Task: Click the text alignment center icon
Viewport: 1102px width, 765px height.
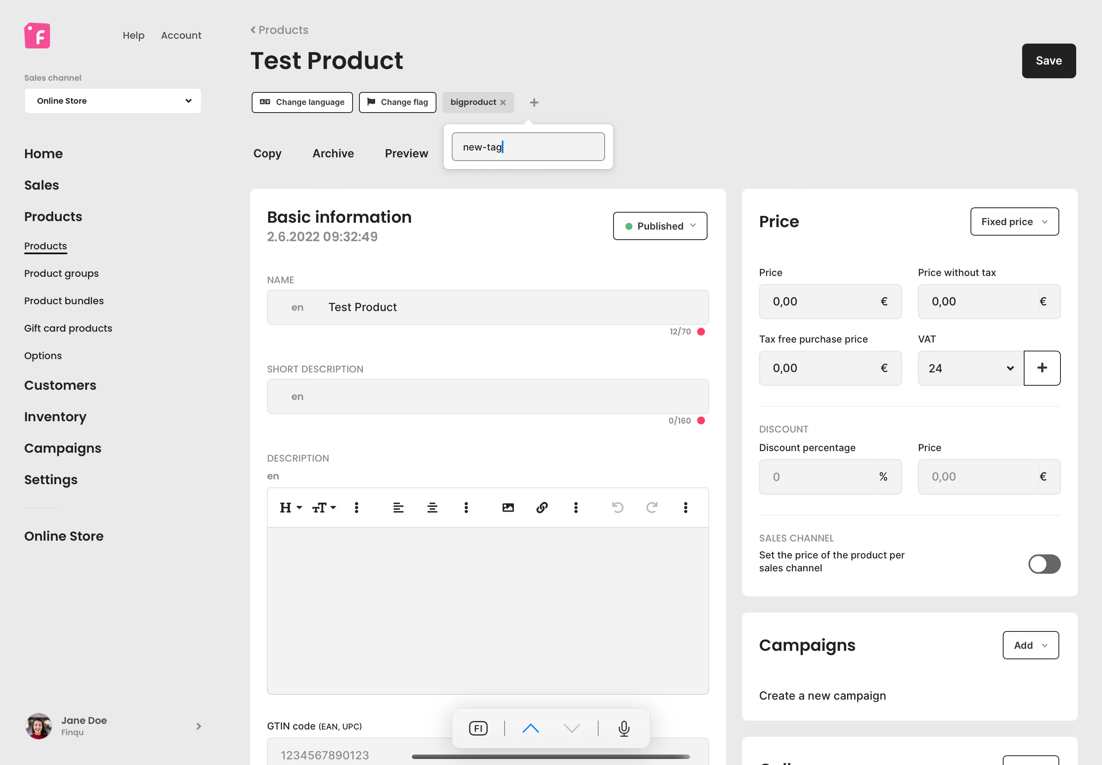Action: pos(431,506)
